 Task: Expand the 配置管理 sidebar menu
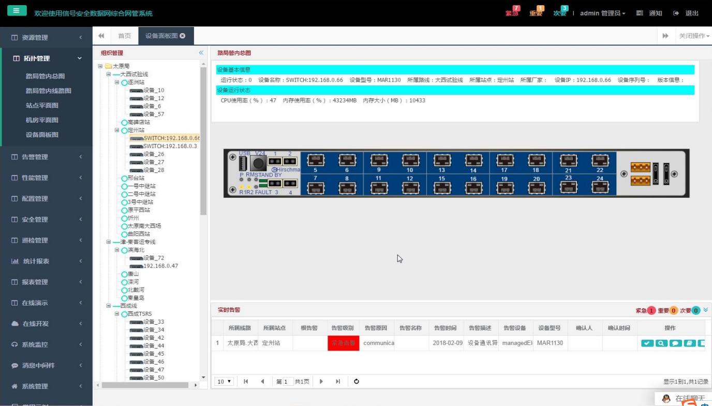tap(47, 198)
